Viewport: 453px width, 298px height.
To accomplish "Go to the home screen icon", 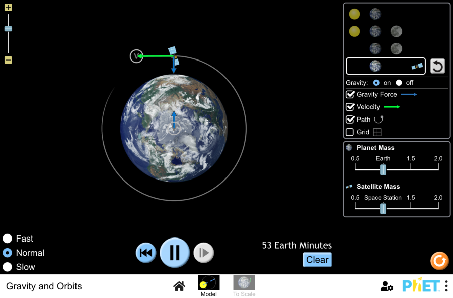I will [x=179, y=286].
